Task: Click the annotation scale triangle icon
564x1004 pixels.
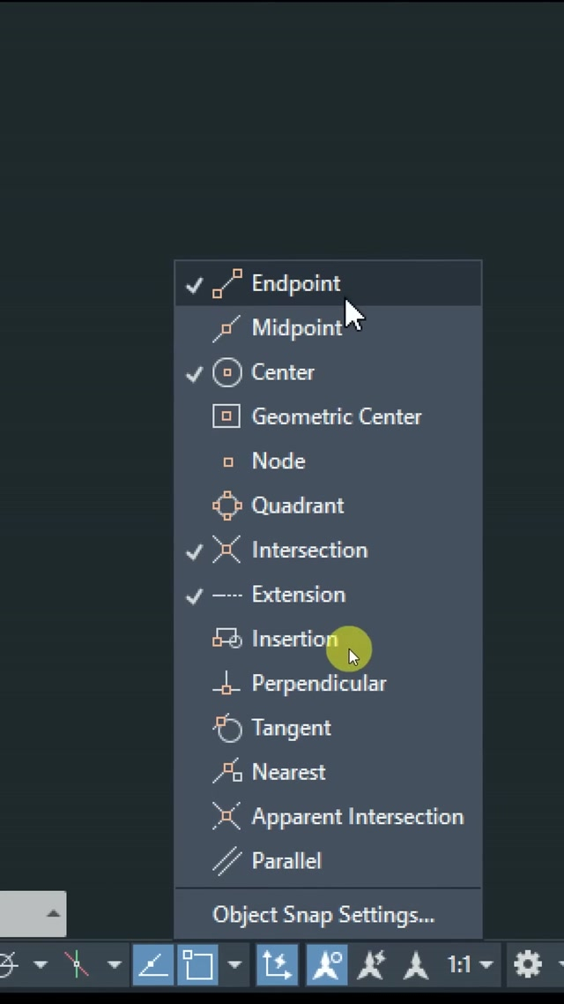Action: (x=416, y=964)
